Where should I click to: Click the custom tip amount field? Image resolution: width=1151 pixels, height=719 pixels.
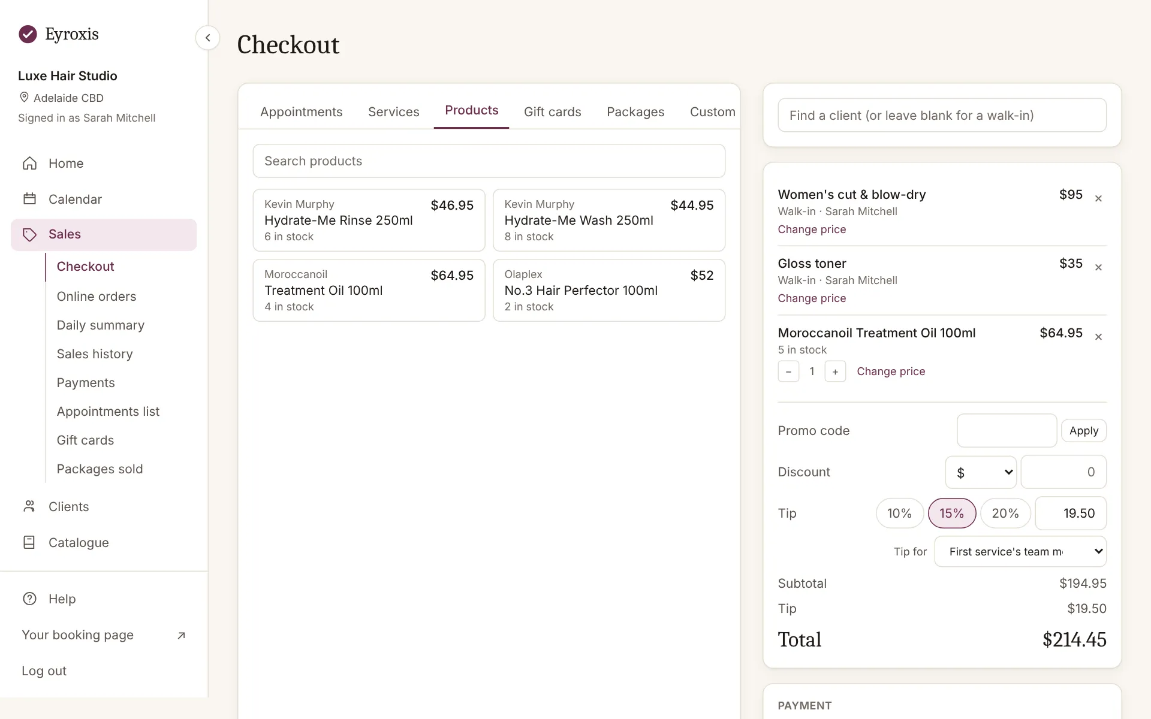[1071, 513]
